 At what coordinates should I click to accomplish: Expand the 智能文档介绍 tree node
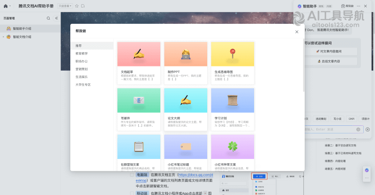(3, 37)
